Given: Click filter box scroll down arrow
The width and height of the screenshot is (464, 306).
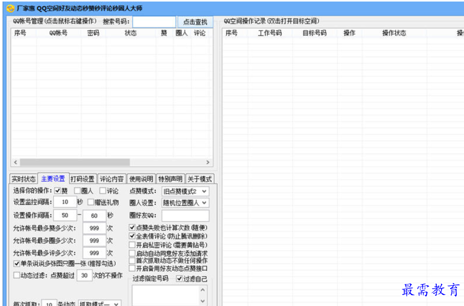Looking at the screenshot, I should (203, 301).
